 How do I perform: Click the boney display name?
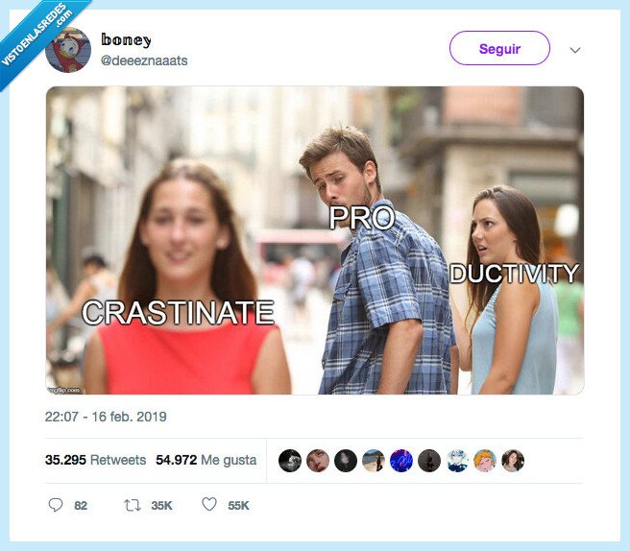[126, 39]
